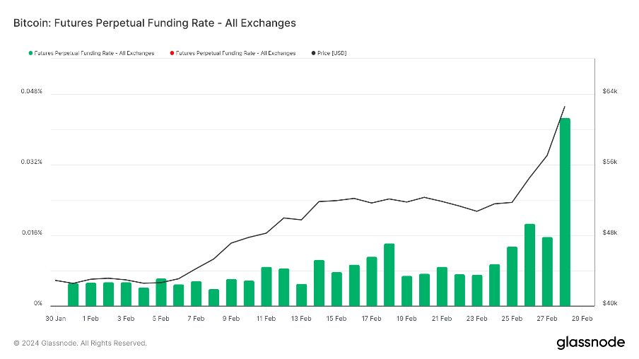Click the '5 Feb' date label

pos(161,319)
